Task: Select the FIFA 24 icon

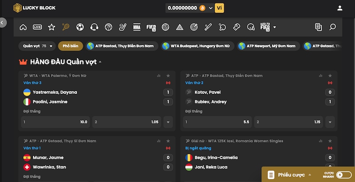Action: click(151, 28)
